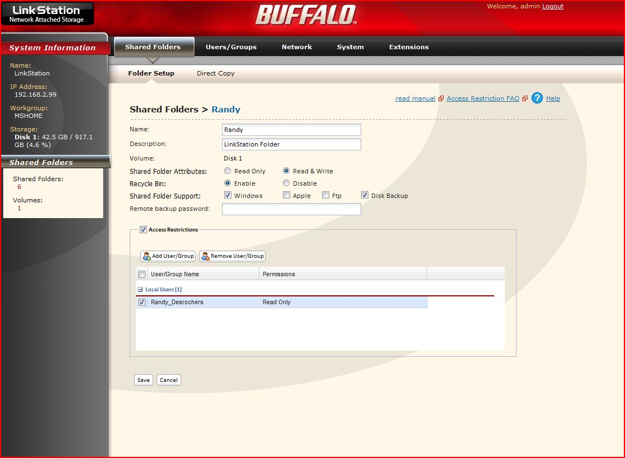
Task: Click the Buffalo logo
Action: (x=306, y=15)
